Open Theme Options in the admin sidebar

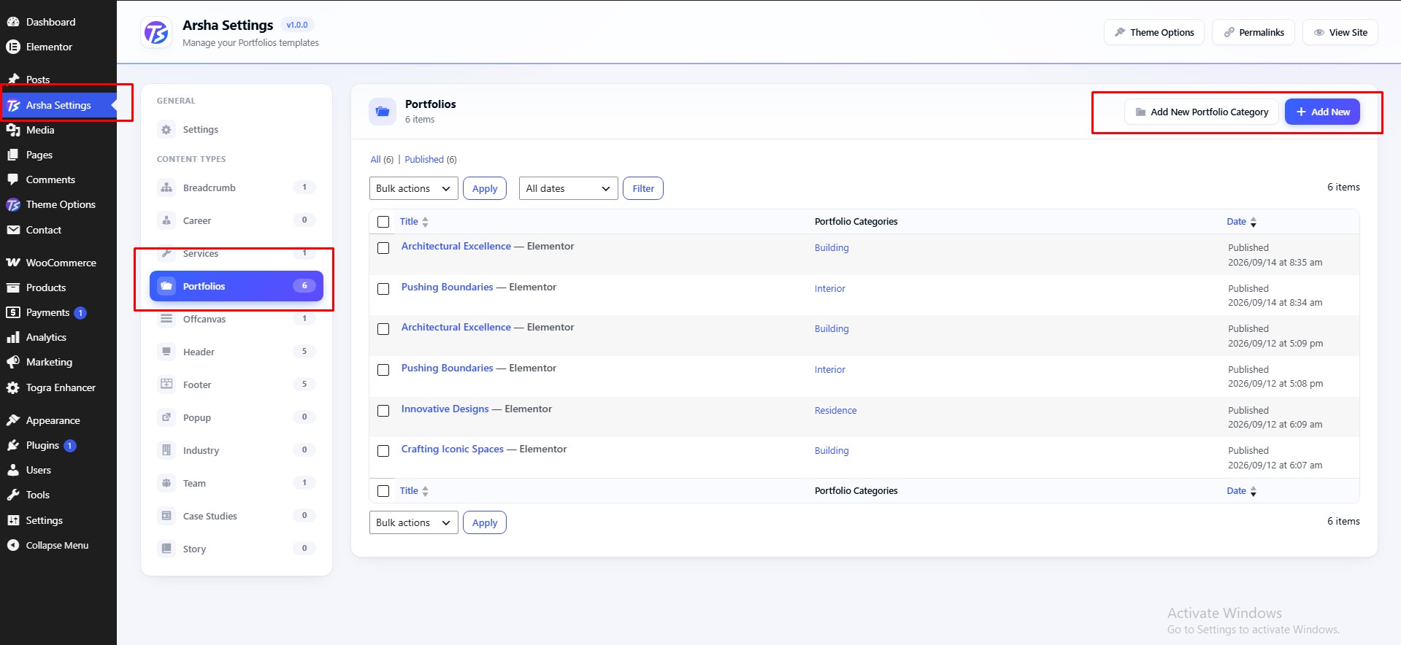[58, 204]
